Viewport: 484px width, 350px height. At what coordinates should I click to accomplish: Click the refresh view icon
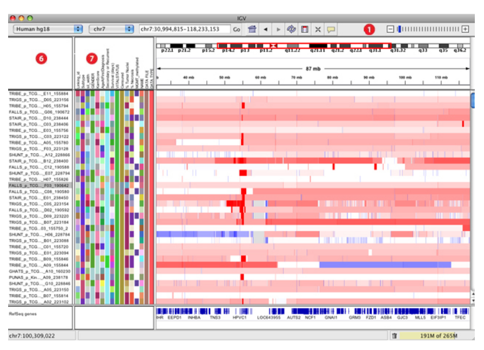click(292, 29)
